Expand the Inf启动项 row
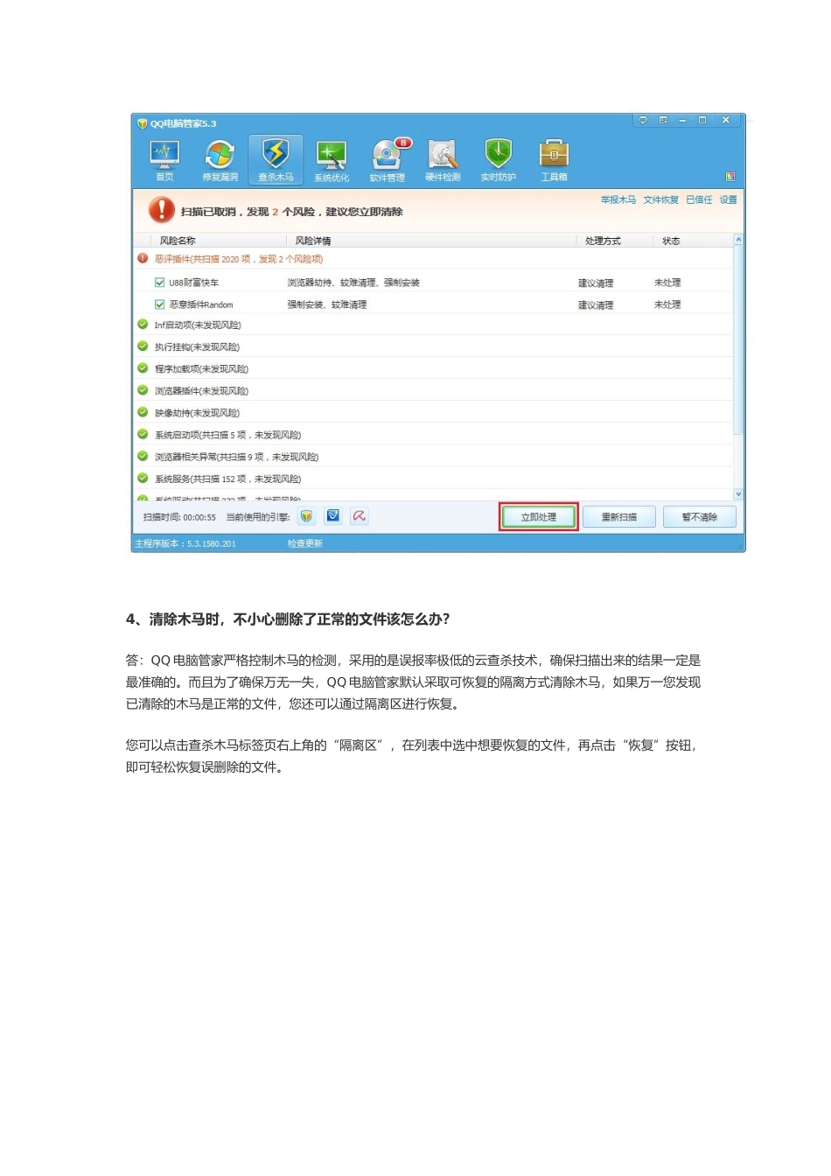 coord(432,325)
